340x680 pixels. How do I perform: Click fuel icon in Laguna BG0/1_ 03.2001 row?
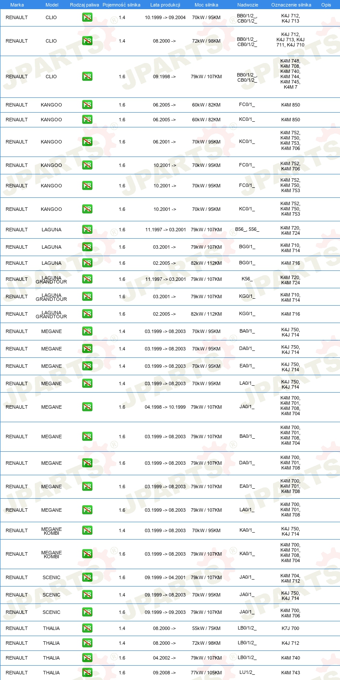tap(87, 247)
